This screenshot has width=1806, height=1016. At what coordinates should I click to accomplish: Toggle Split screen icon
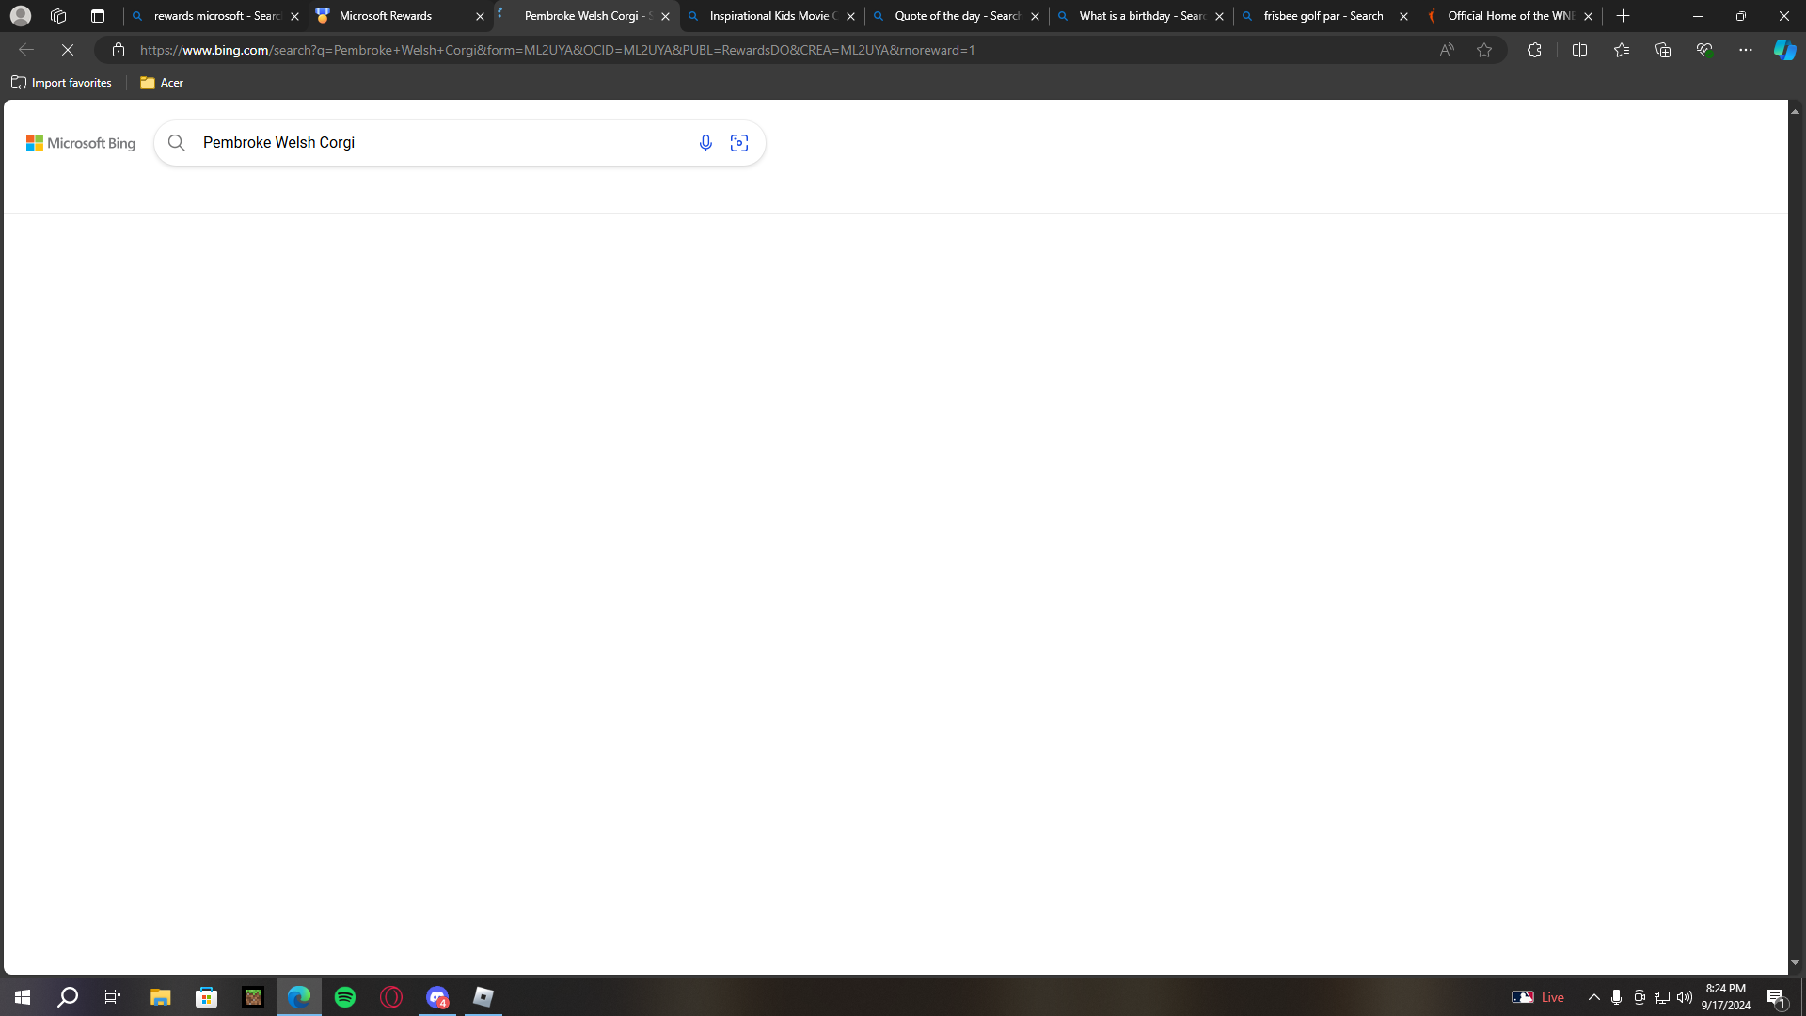click(x=1579, y=50)
